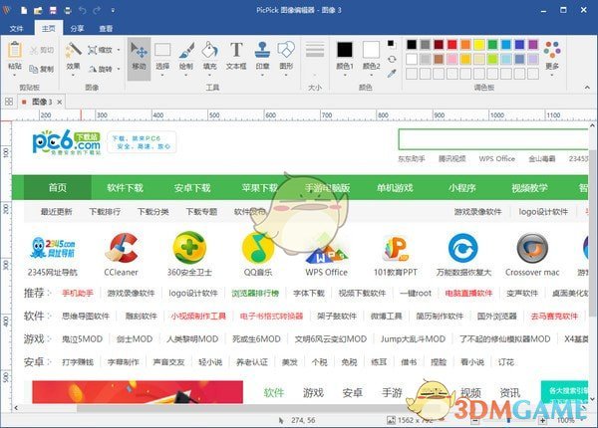Choose the orange swatch in the palette
598x428 pixels.
coord(465,45)
